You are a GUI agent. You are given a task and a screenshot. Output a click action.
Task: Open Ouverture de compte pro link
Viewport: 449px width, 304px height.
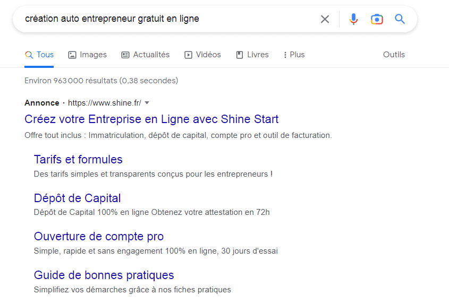[x=99, y=237]
